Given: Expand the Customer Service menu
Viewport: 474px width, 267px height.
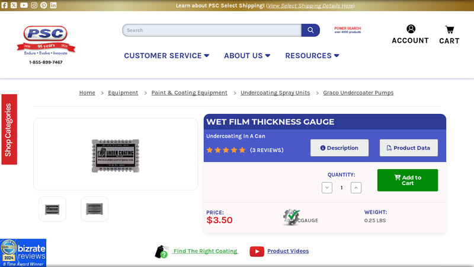Looking at the screenshot, I should pyautogui.click(x=166, y=56).
